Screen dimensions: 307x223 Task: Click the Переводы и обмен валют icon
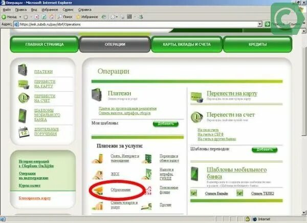pyautogui.click(x=146, y=159)
